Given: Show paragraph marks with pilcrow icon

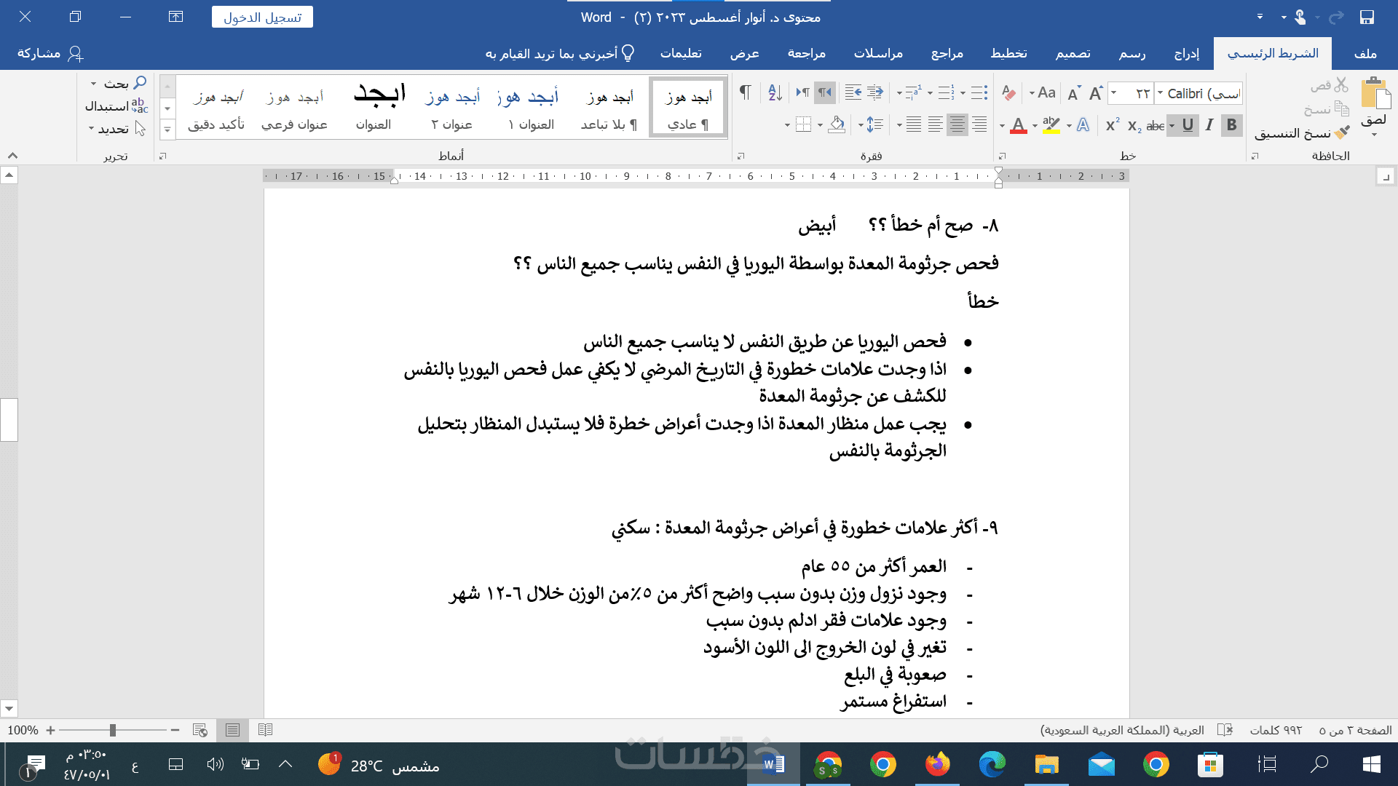Looking at the screenshot, I should pyautogui.click(x=745, y=92).
